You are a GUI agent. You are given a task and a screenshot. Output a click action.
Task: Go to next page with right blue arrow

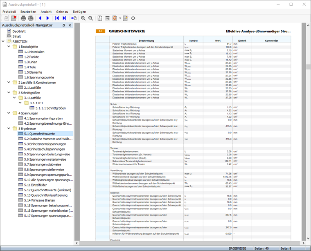[x=47, y=18]
